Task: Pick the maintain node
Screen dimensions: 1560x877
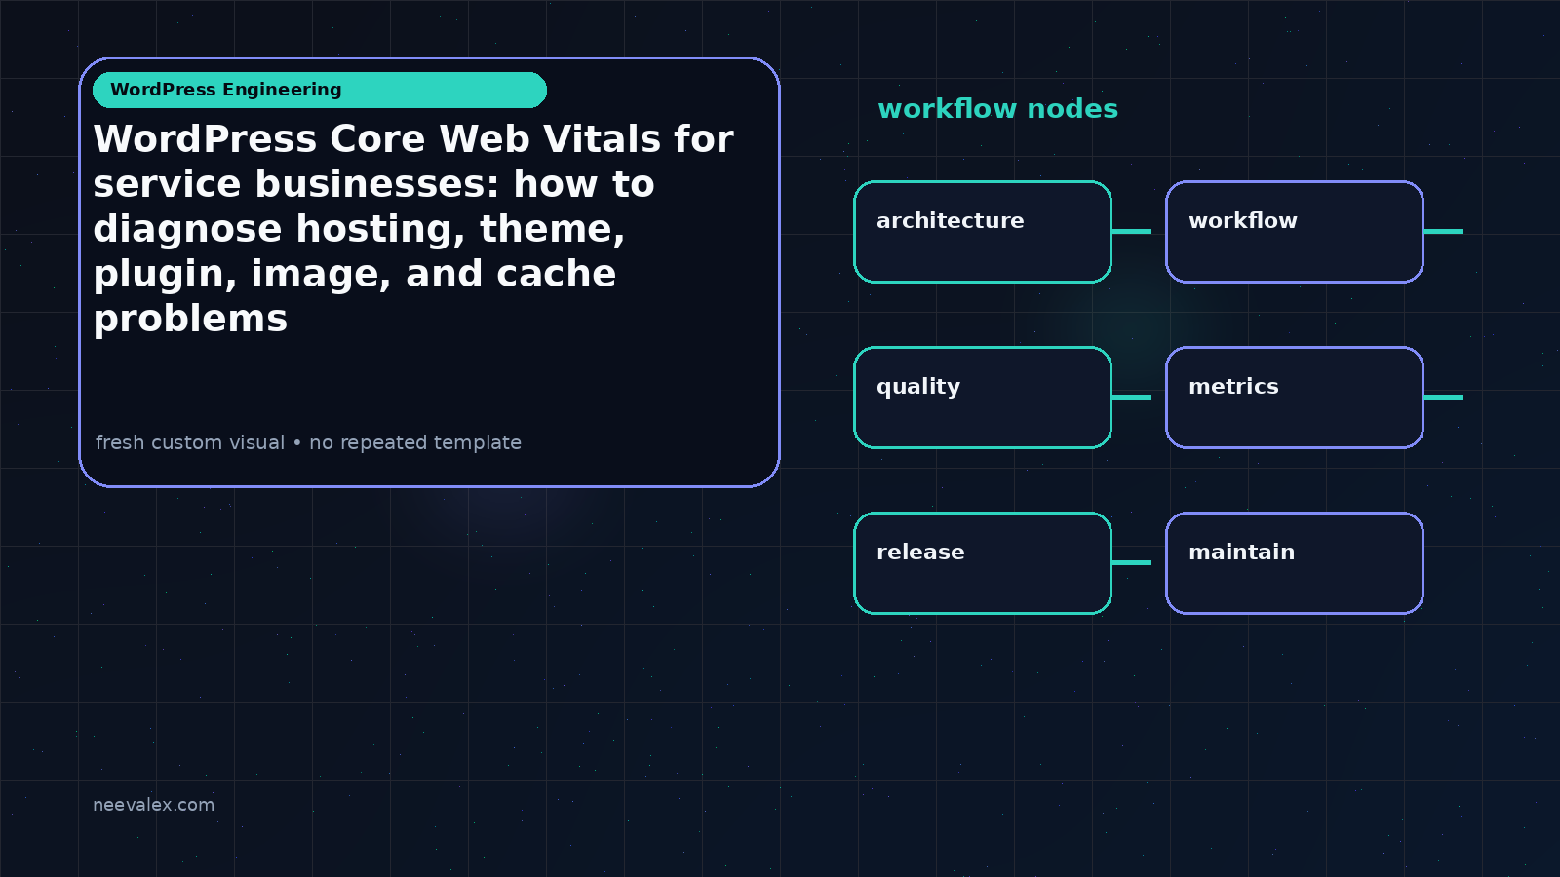Action: coord(1295,563)
